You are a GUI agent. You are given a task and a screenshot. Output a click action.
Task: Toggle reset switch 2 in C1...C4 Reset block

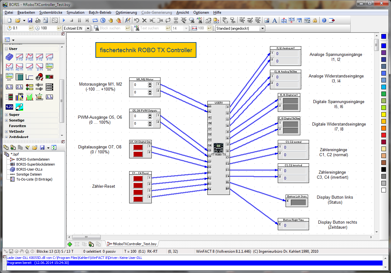[x=138, y=185]
